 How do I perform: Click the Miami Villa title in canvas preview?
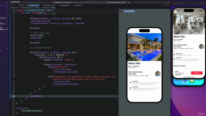[134, 63]
